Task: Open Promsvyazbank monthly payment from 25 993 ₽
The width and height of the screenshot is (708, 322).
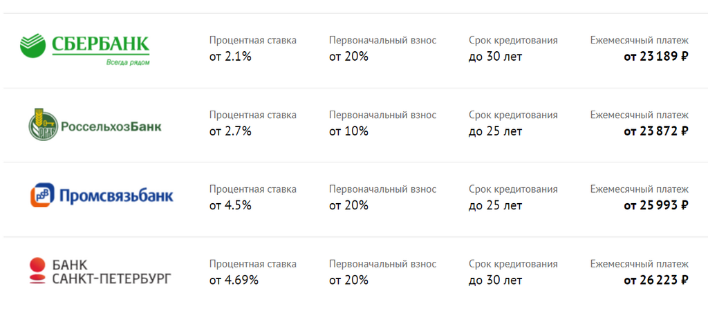Action: tap(656, 206)
